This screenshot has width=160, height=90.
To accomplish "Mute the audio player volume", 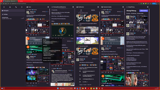I will pyautogui.click(x=56, y=35).
